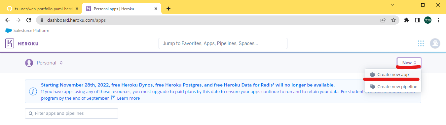Click the hexagon icon beside Create new app

coord(372,75)
